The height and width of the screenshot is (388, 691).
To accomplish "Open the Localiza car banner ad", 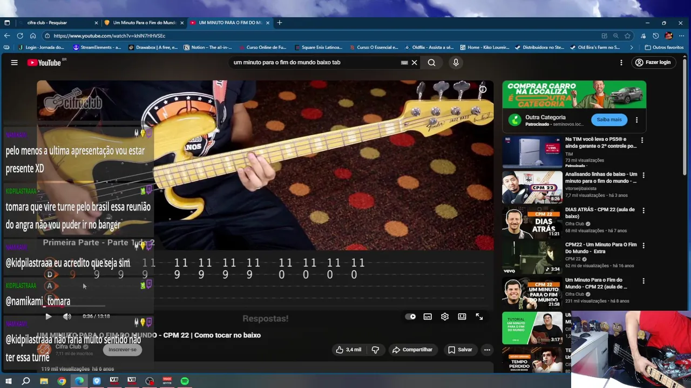I will [x=574, y=95].
